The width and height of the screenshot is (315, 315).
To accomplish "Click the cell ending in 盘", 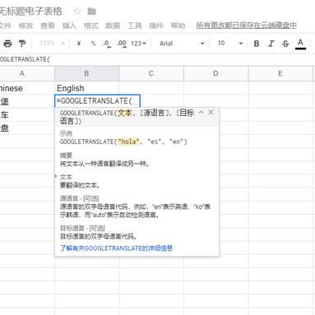I will [x=27, y=128].
